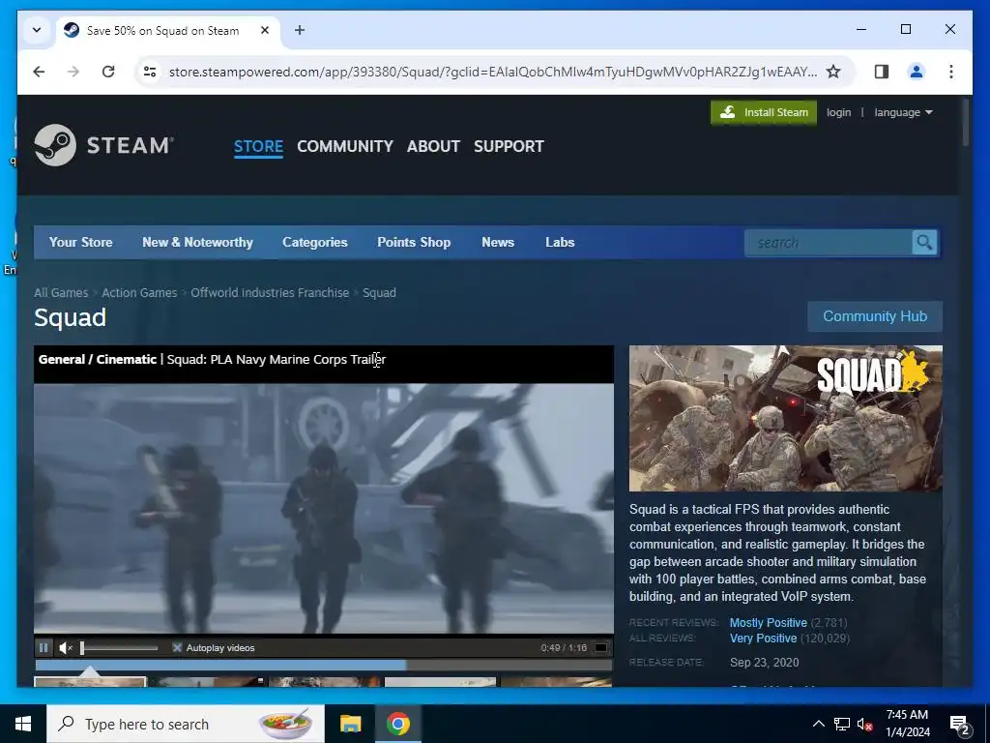The height and width of the screenshot is (743, 990).
Task: Click the store search magnifier icon
Action: tap(924, 243)
